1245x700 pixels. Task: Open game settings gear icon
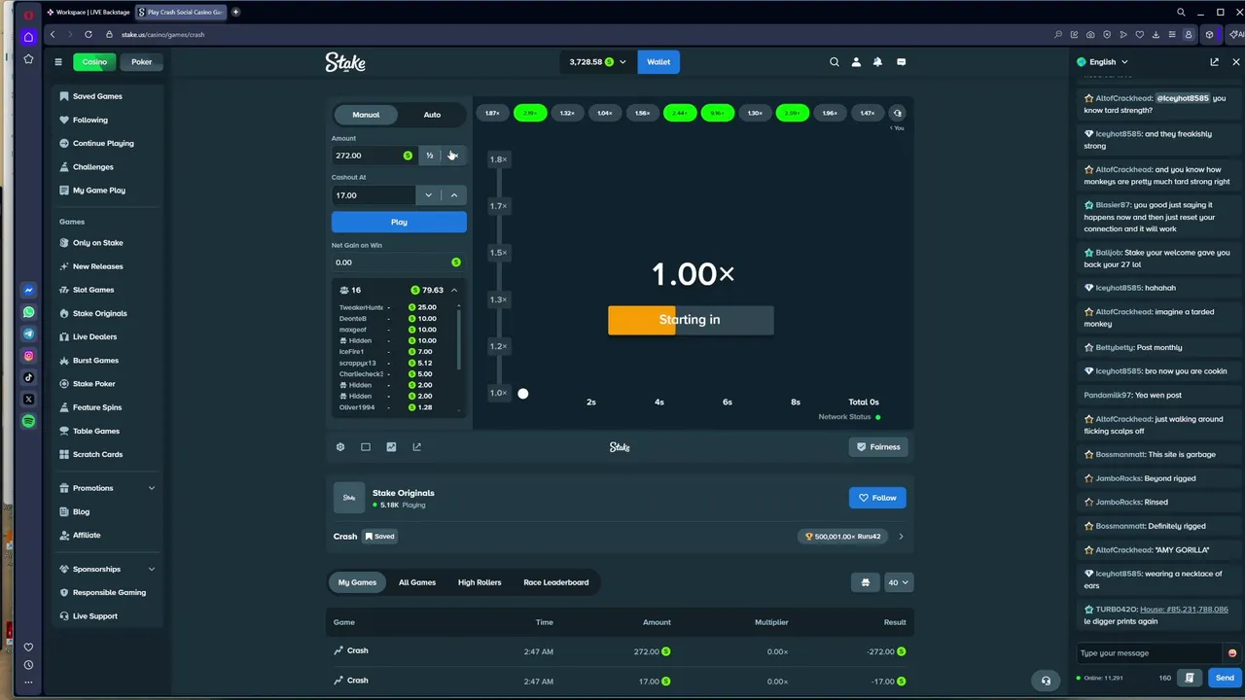point(340,447)
